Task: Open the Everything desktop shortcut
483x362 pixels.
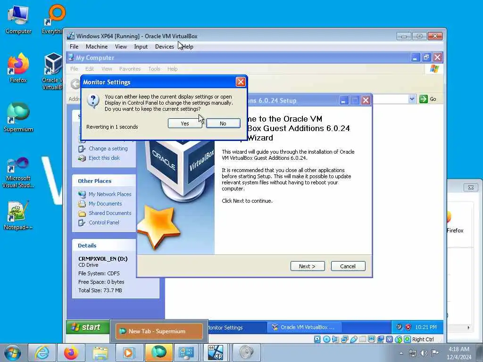Action: coord(52,19)
